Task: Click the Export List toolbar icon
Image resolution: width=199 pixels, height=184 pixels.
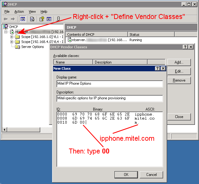Action: (32, 19)
